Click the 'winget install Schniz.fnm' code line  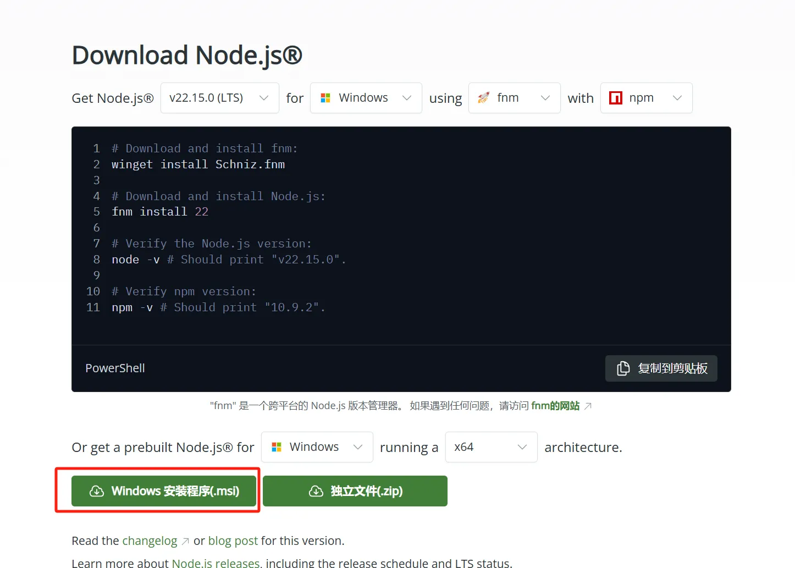click(198, 164)
